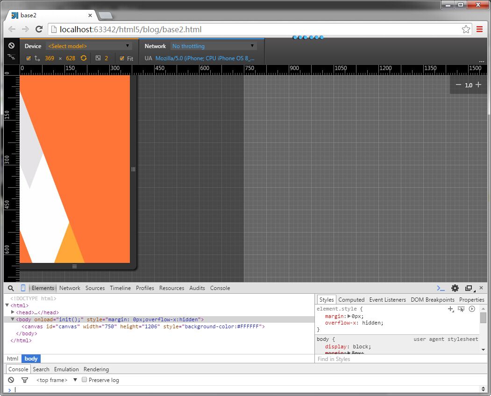Switch to the Sources panel tab
This screenshot has width=491, height=396.
(95, 288)
